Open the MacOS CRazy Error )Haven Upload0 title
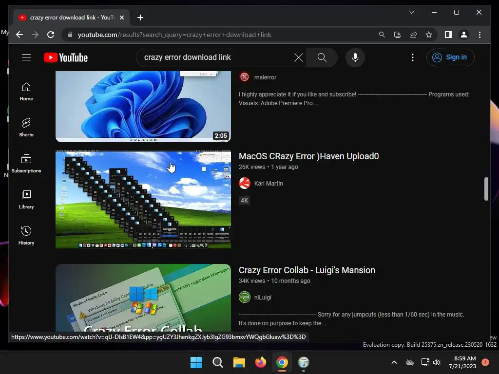 click(x=308, y=156)
